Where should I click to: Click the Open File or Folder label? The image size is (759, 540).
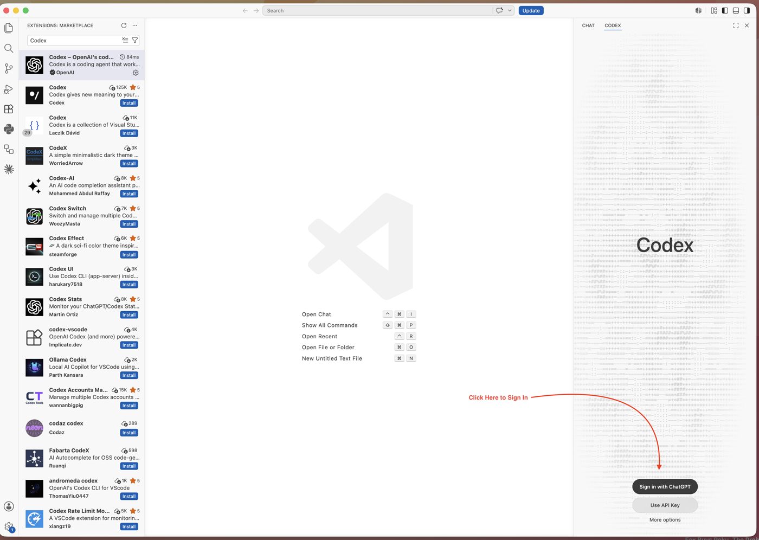point(328,348)
